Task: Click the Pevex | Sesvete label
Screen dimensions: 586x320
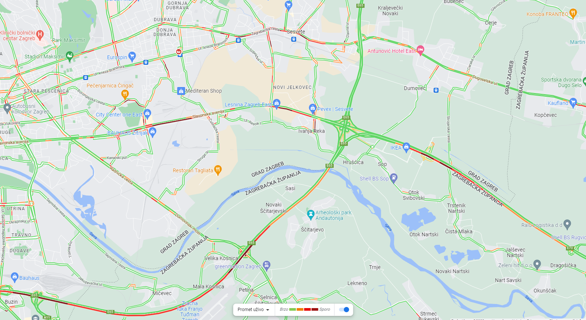Action: 335,109
